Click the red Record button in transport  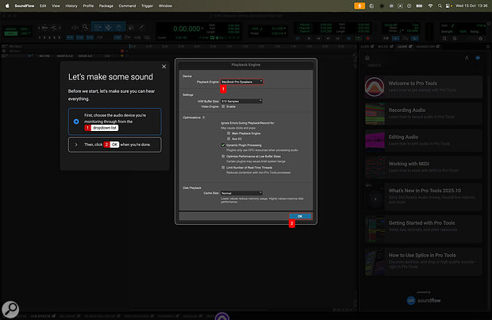(368, 38)
